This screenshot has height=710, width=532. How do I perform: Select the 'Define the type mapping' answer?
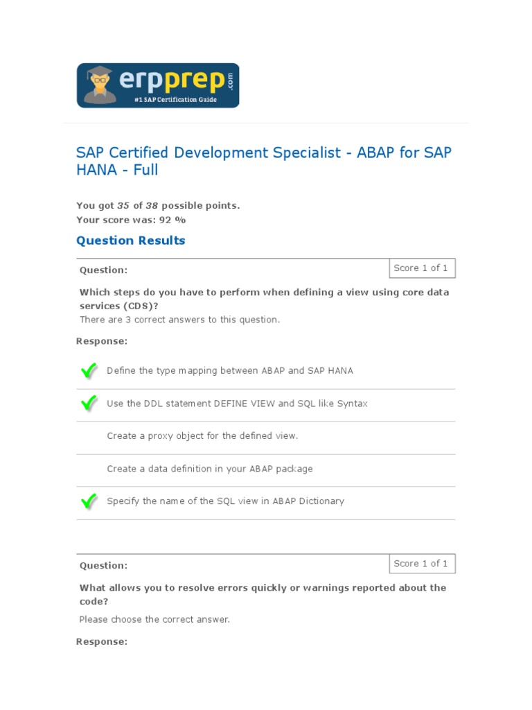tap(229, 371)
